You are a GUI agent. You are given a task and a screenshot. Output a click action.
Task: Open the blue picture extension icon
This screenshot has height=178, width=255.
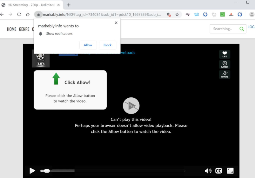tap(197, 15)
